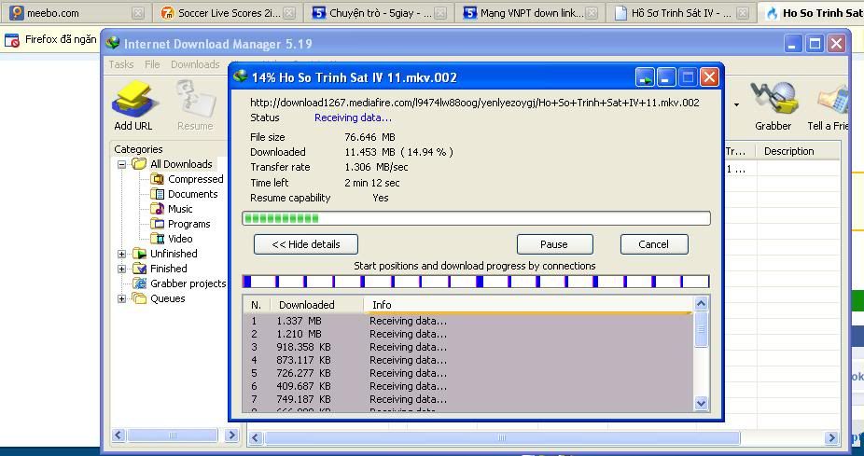Switch to the meebo.com tab

click(x=75, y=13)
